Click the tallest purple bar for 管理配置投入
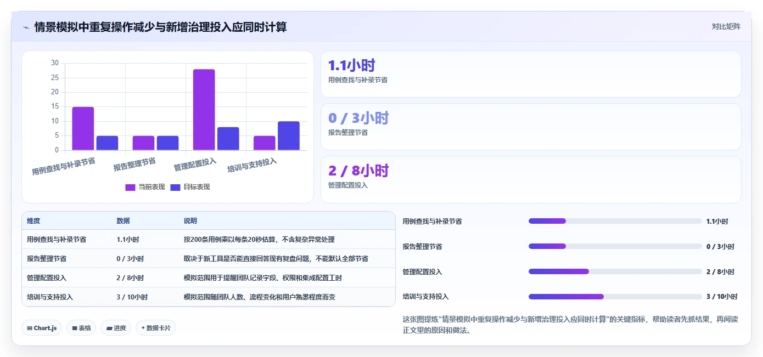 pos(204,110)
